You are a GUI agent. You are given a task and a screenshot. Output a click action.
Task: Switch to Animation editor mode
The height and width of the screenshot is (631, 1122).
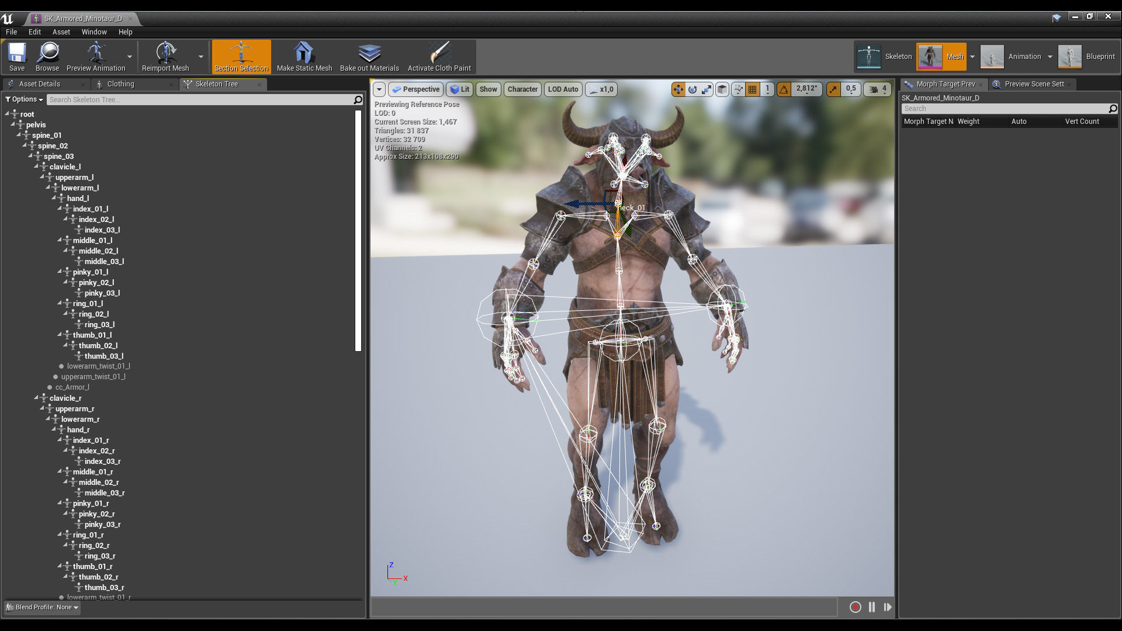[1010, 57]
